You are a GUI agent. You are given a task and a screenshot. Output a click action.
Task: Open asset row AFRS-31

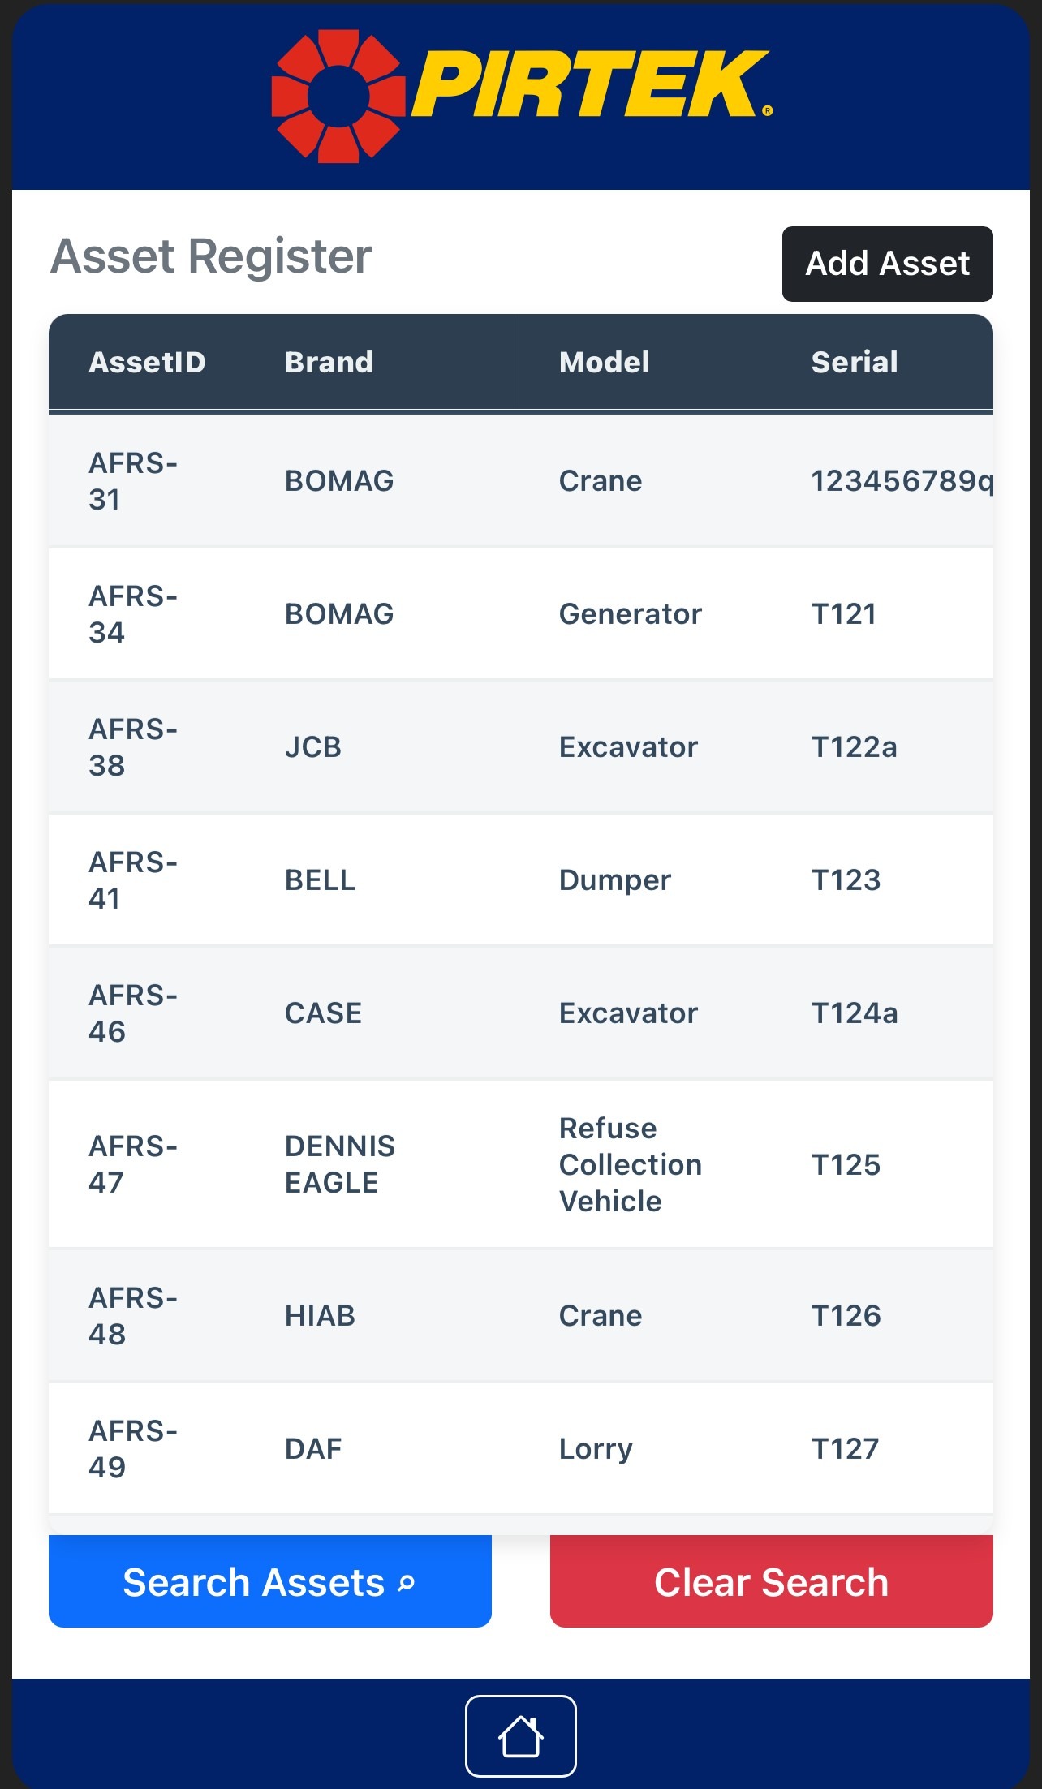tap(520, 481)
